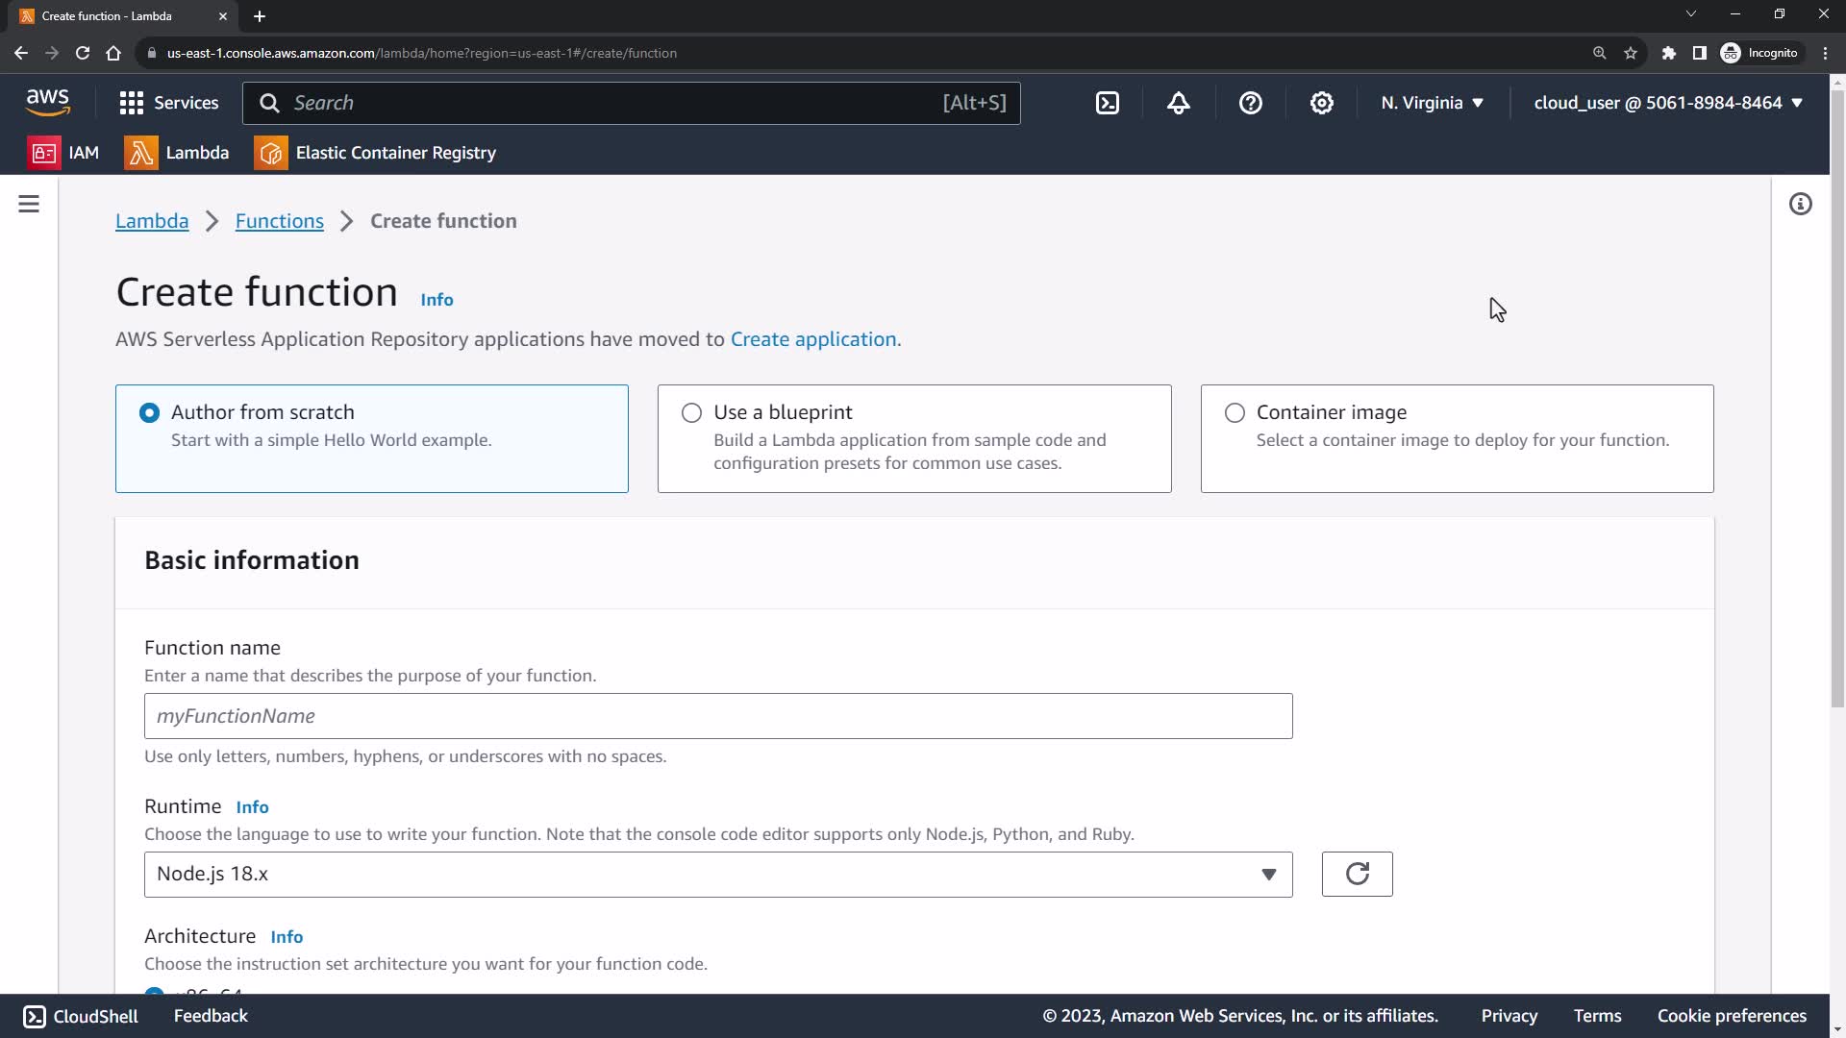Open the notifications bell icon
The width and height of the screenshot is (1846, 1038).
[1179, 103]
